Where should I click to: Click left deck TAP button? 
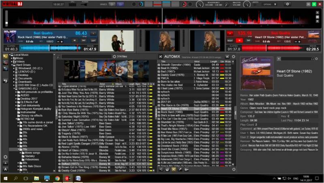(x=83, y=40)
